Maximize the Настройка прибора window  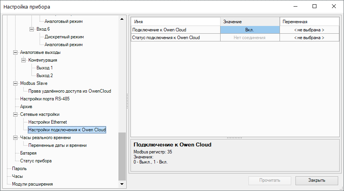point(314,6)
